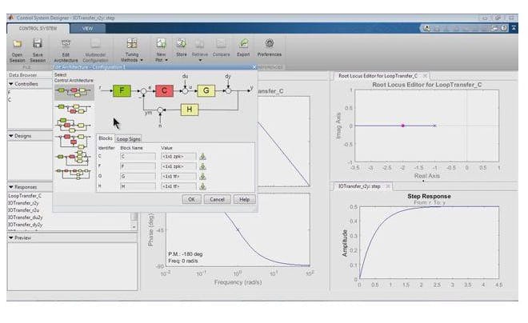Cancel the Edit Architecture dialog
528x323 pixels.
click(x=217, y=199)
